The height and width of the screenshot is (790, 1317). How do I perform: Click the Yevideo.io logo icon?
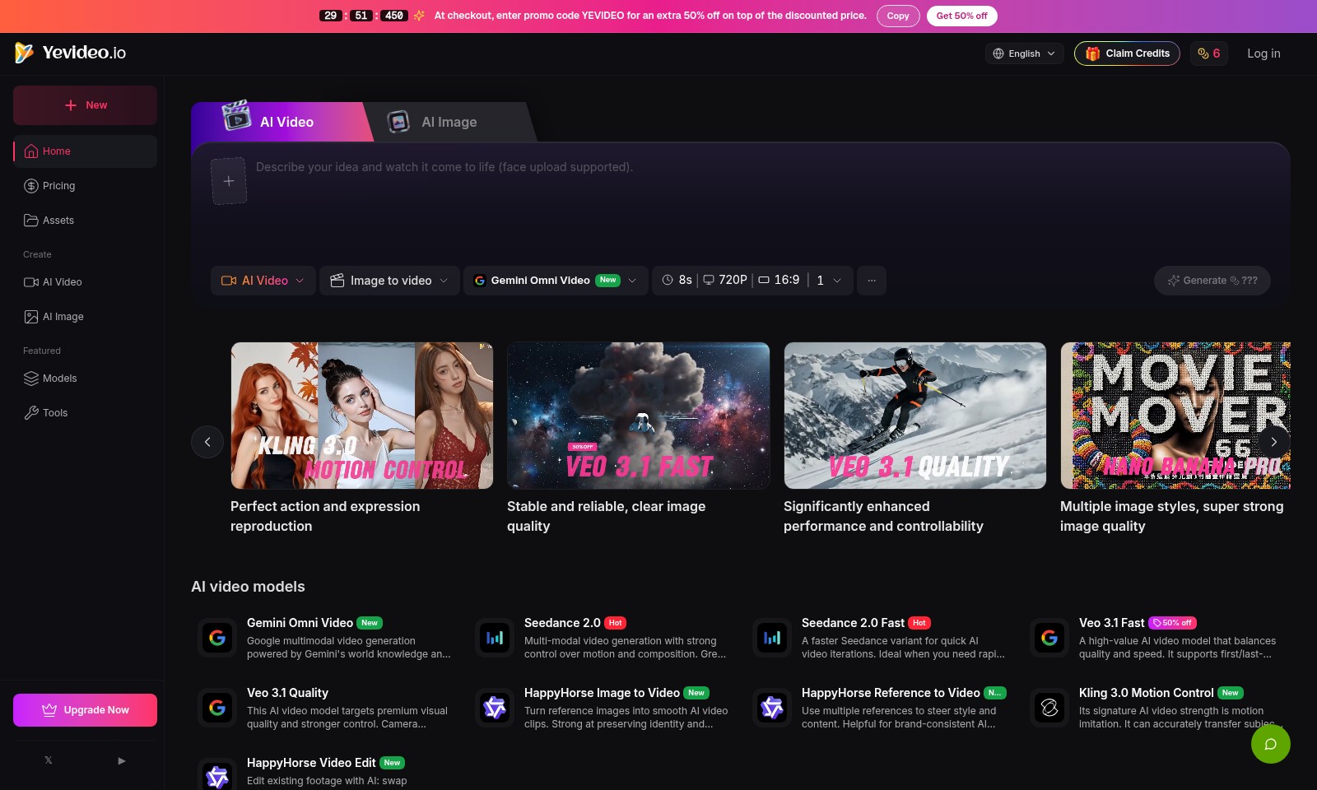[25, 53]
